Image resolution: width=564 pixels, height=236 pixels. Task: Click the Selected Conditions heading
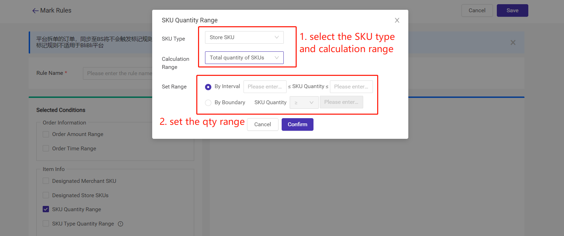coord(61,110)
